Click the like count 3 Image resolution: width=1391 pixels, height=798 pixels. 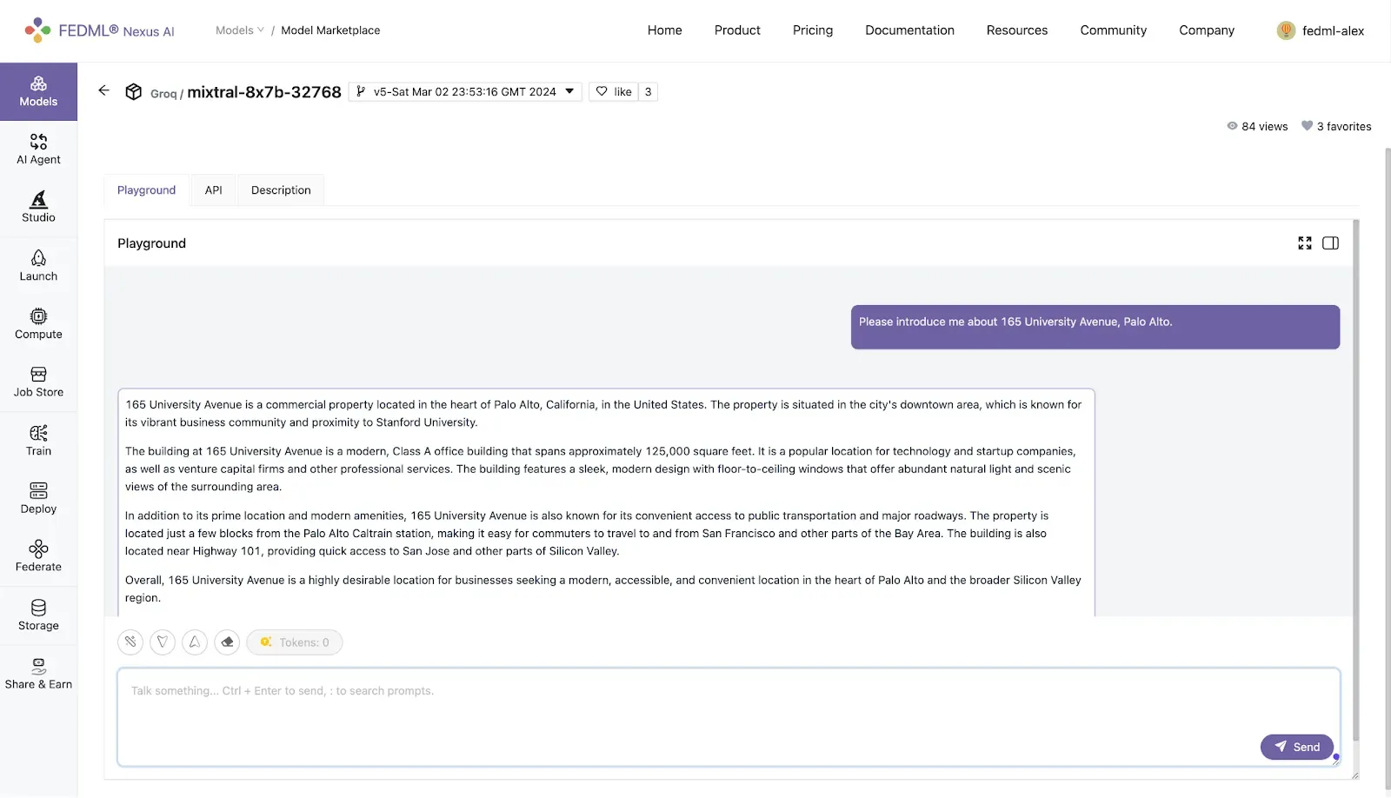pyautogui.click(x=648, y=91)
